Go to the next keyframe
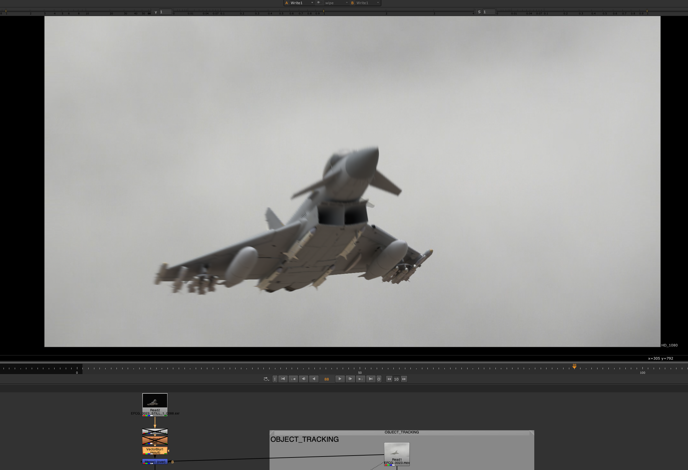This screenshot has width=688, height=470. pos(360,379)
